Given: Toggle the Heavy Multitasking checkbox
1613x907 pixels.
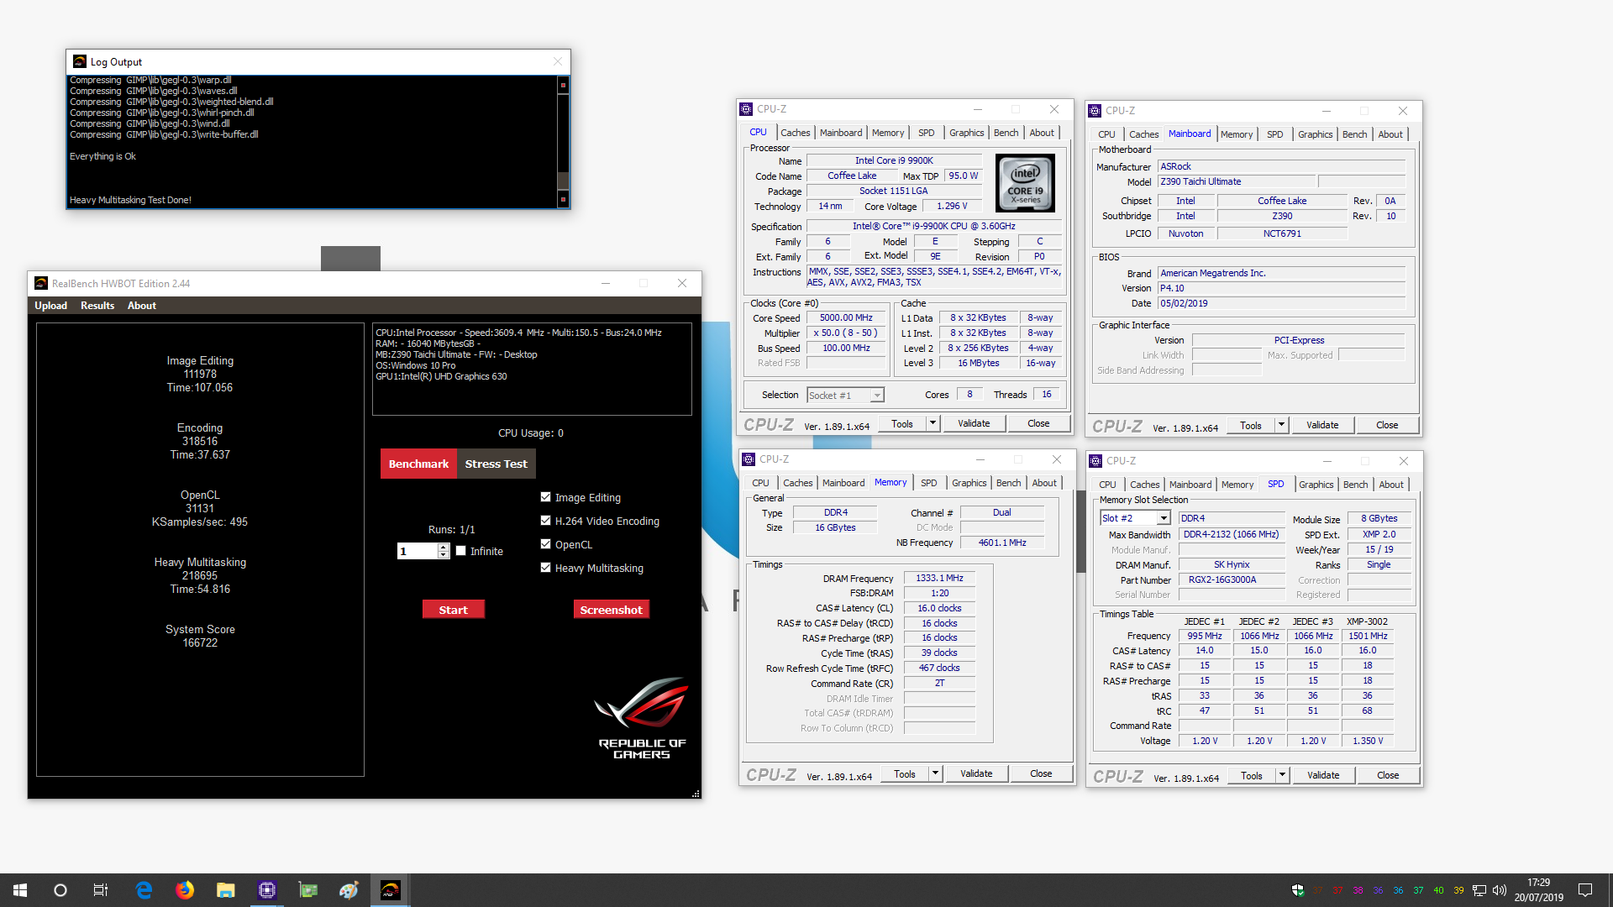Looking at the screenshot, I should [x=546, y=568].
